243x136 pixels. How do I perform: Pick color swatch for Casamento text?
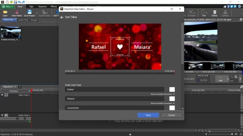(x=172, y=108)
